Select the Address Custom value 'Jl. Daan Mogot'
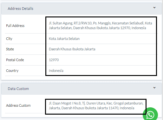The height and width of the screenshot is (120, 163). (96, 105)
